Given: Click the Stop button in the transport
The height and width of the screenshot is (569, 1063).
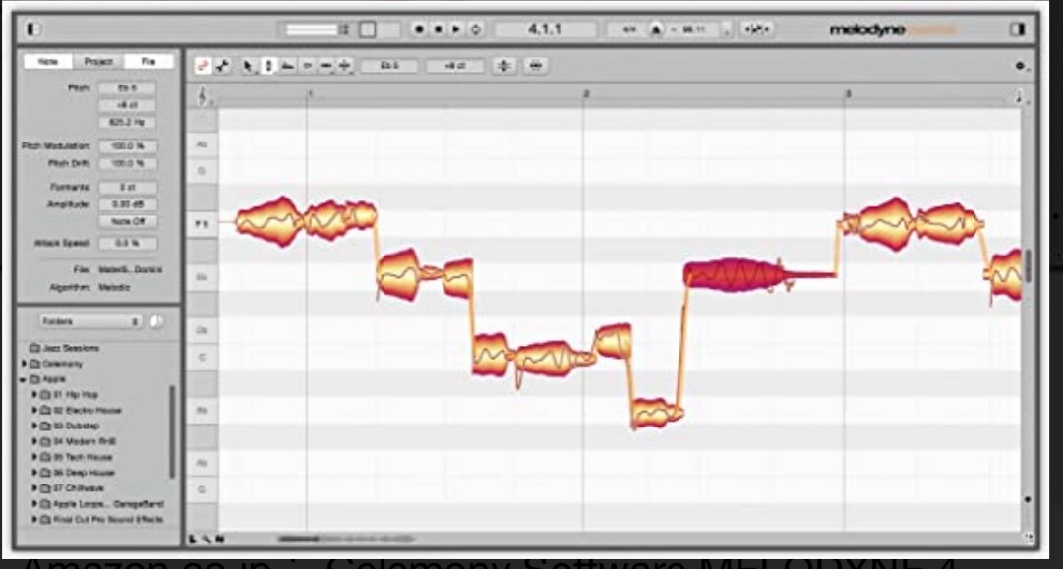Looking at the screenshot, I should pyautogui.click(x=438, y=29).
